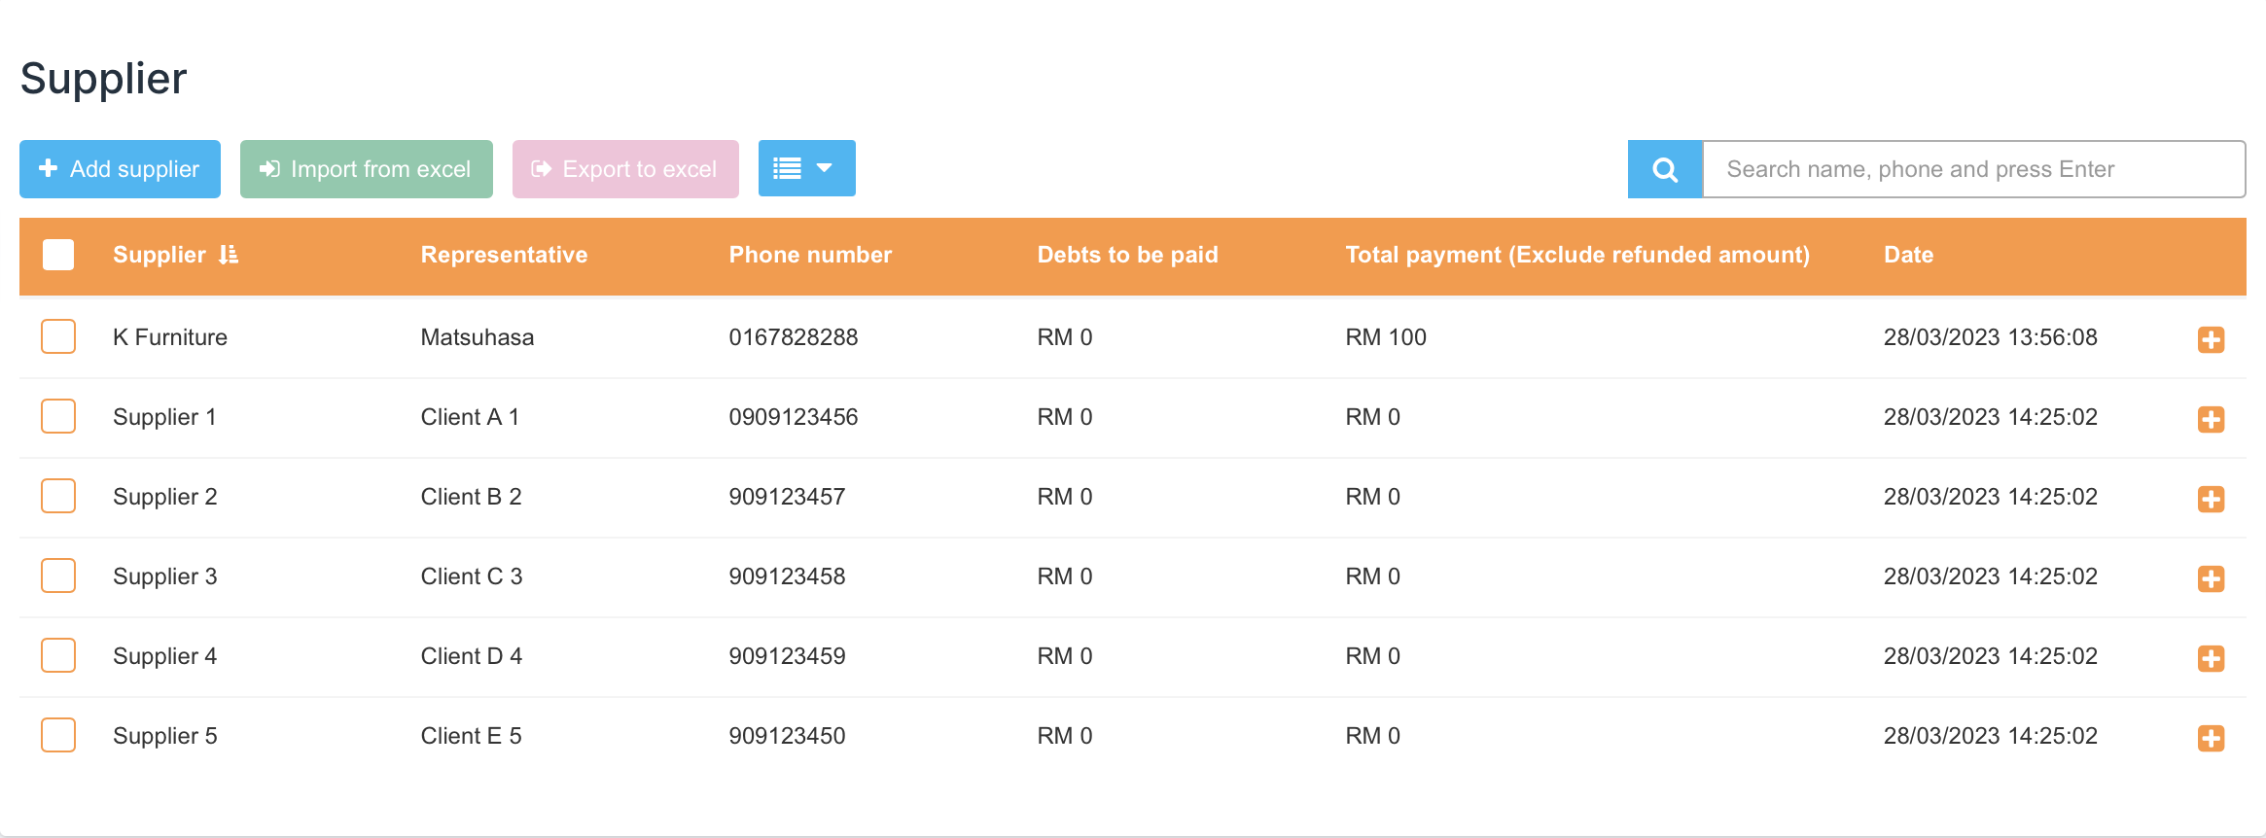2266x838 pixels.
Task: Click Export to excel button
Action: pyautogui.click(x=624, y=169)
